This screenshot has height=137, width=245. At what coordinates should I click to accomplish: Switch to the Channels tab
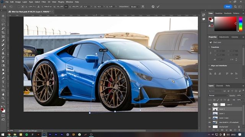219,86
